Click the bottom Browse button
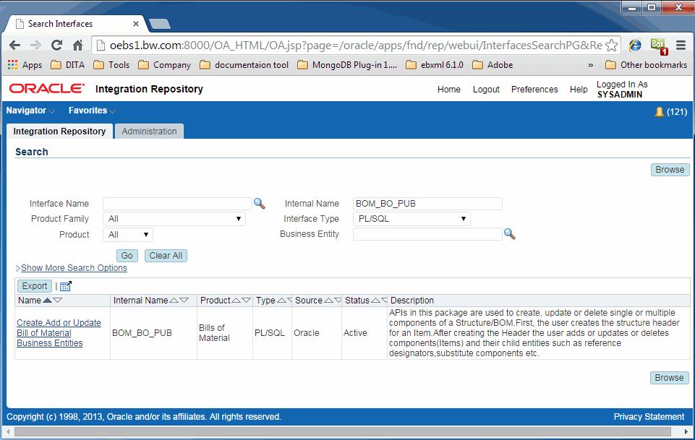Viewport: 695px width, 440px height. tap(669, 378)
